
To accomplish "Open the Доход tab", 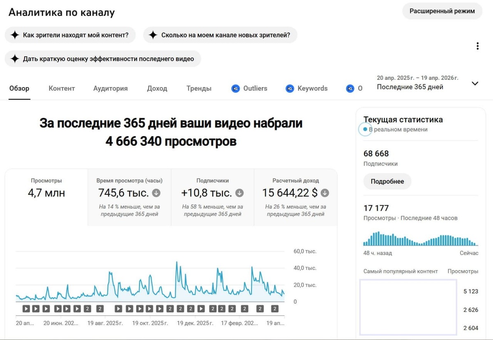I will tap(157, 88).
